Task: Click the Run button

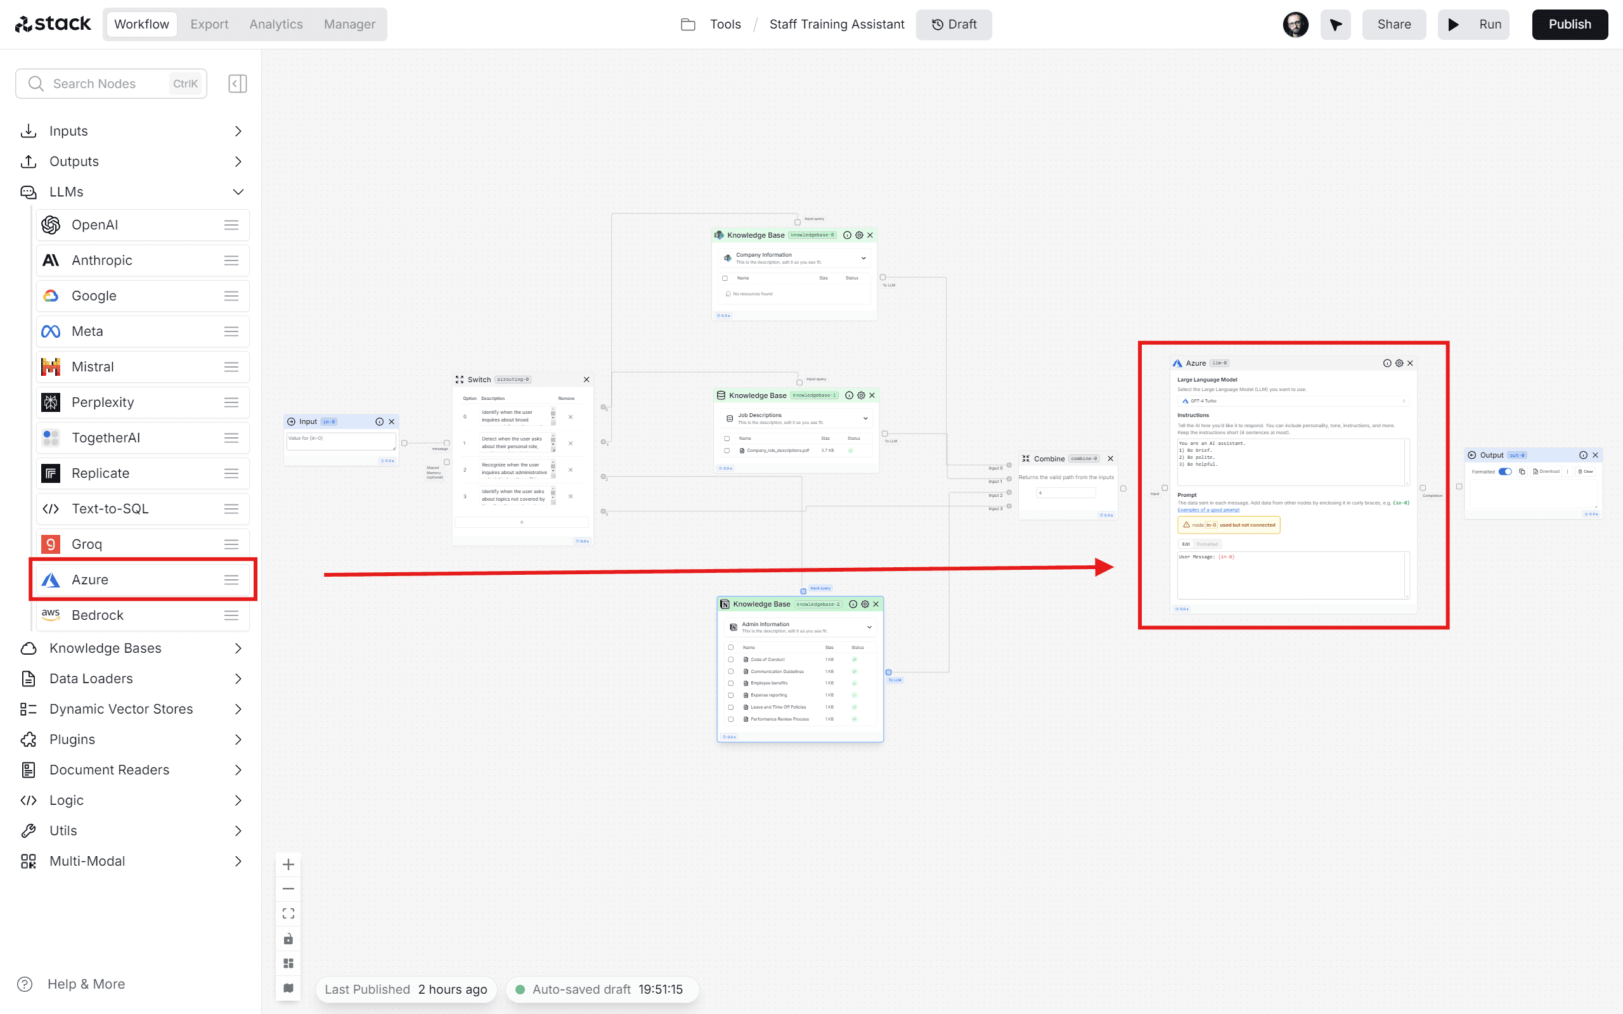Action: tap(1473, 25)
